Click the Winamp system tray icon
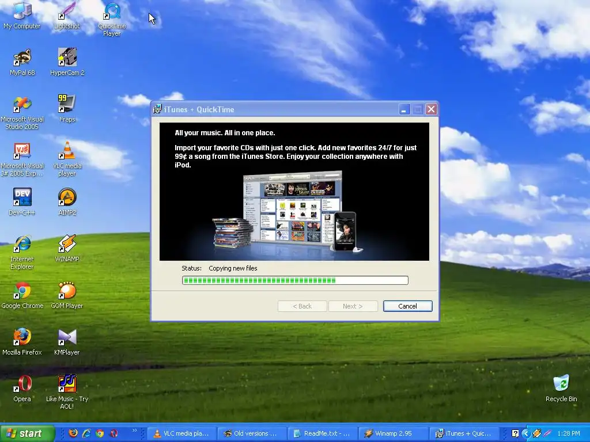590x442 pixels. tap(536, 434)
